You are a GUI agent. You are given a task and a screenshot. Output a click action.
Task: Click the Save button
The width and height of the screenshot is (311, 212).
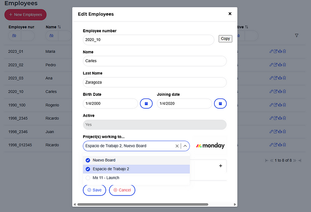pyautogui.click(x=94, y=190)
